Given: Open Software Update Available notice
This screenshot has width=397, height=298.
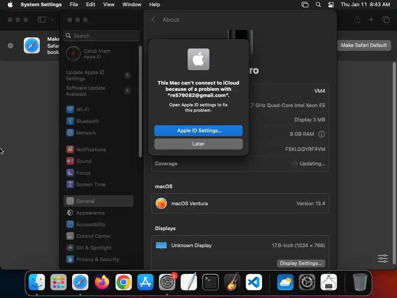Looking at the screenshot, I should tap(99, 91).
